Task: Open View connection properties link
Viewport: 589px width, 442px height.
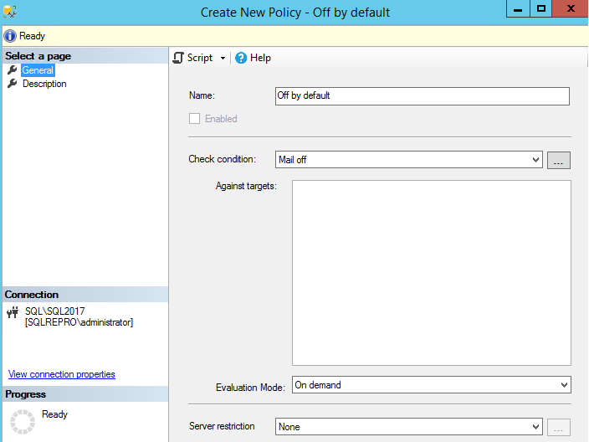Action: (62, 374)
